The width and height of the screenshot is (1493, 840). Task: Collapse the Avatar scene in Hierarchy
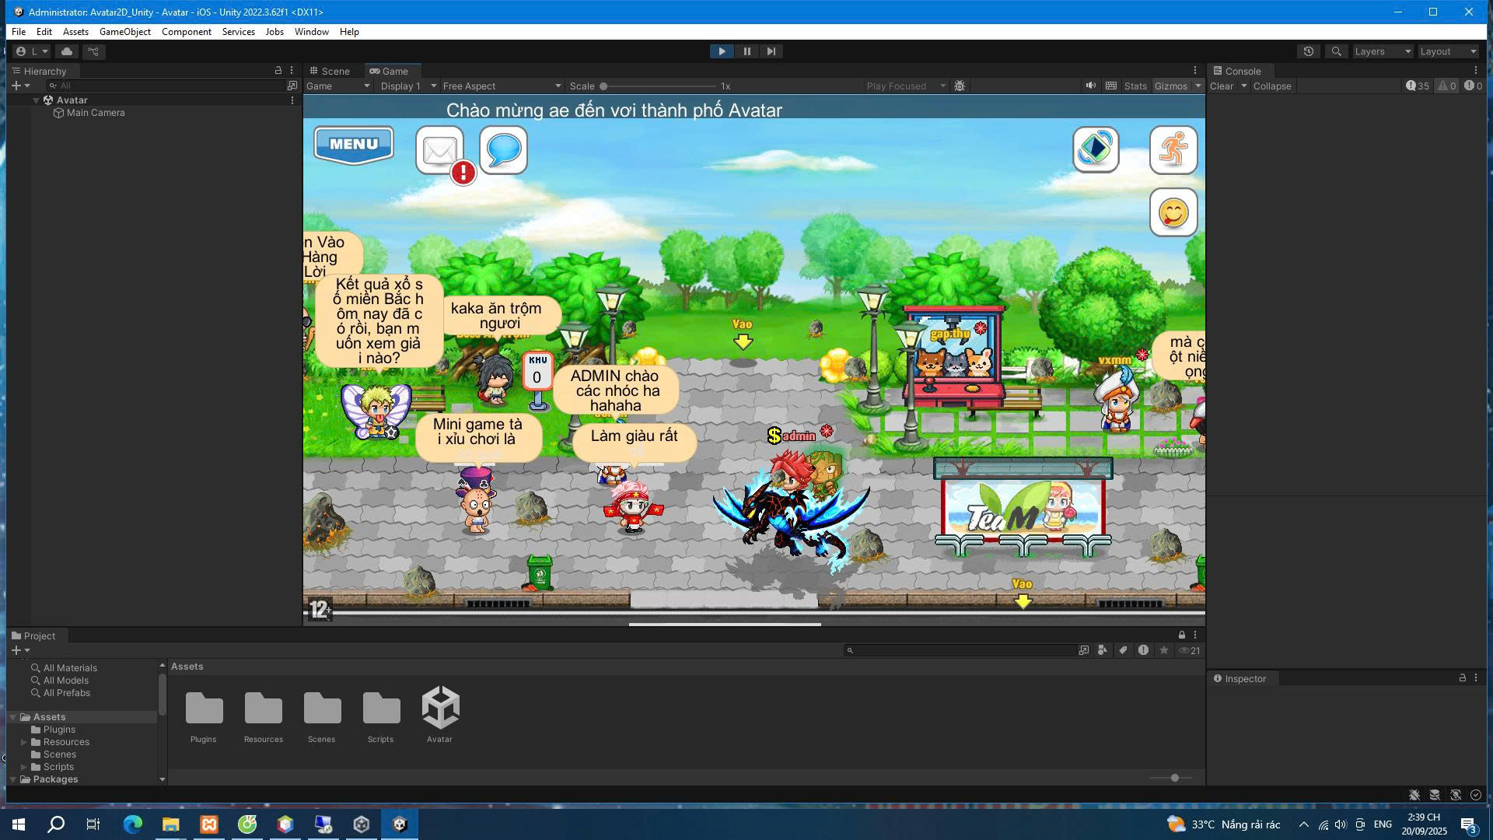[x=36, y=100]
